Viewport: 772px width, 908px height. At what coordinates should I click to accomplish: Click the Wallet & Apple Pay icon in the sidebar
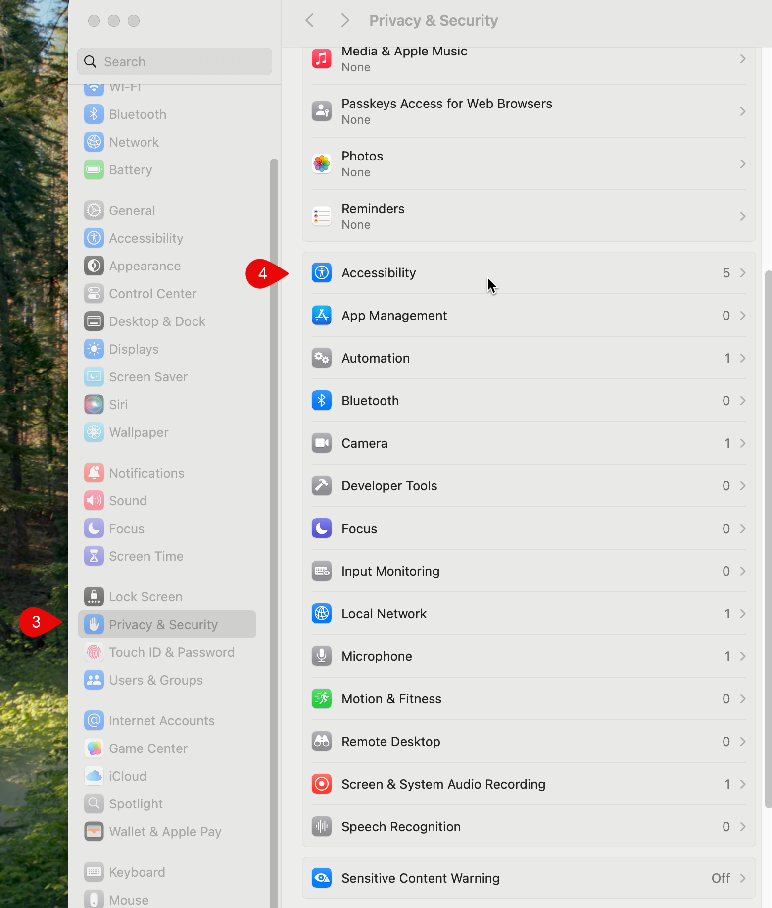94,832
